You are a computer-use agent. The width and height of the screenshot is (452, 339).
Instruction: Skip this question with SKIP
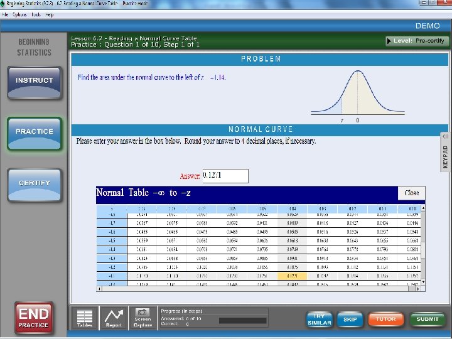pyautogui.click(x=350, y=320)
